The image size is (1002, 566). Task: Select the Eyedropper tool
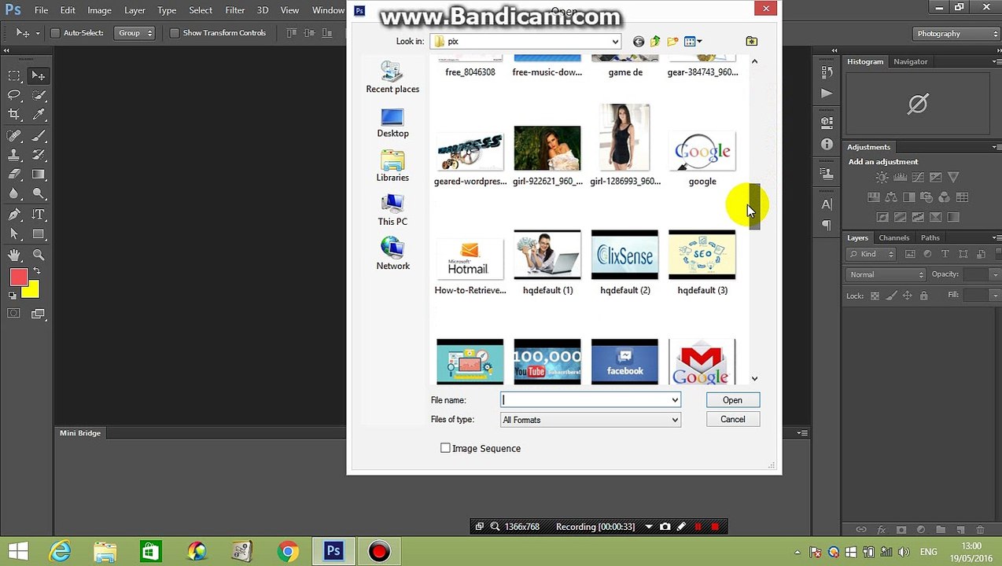[39, 115]
